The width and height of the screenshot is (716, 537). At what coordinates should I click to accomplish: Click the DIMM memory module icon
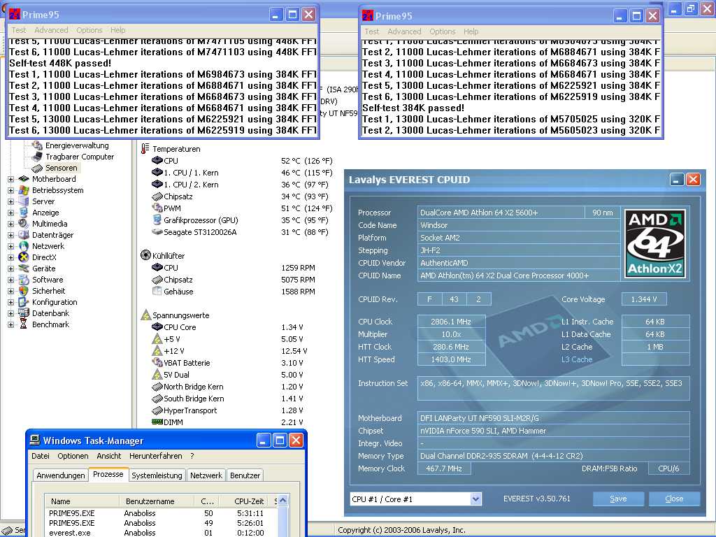157,422
